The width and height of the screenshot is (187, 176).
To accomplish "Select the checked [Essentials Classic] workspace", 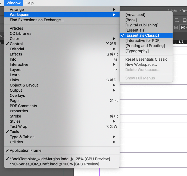I will click(x=146, y=35).
